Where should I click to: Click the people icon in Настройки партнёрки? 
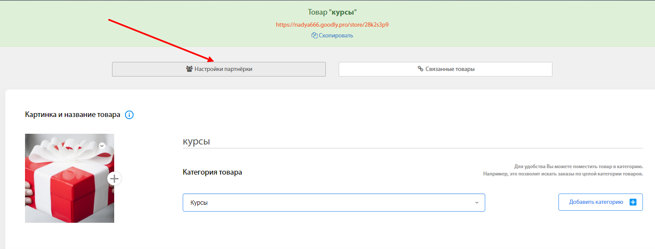pos(189,69)
